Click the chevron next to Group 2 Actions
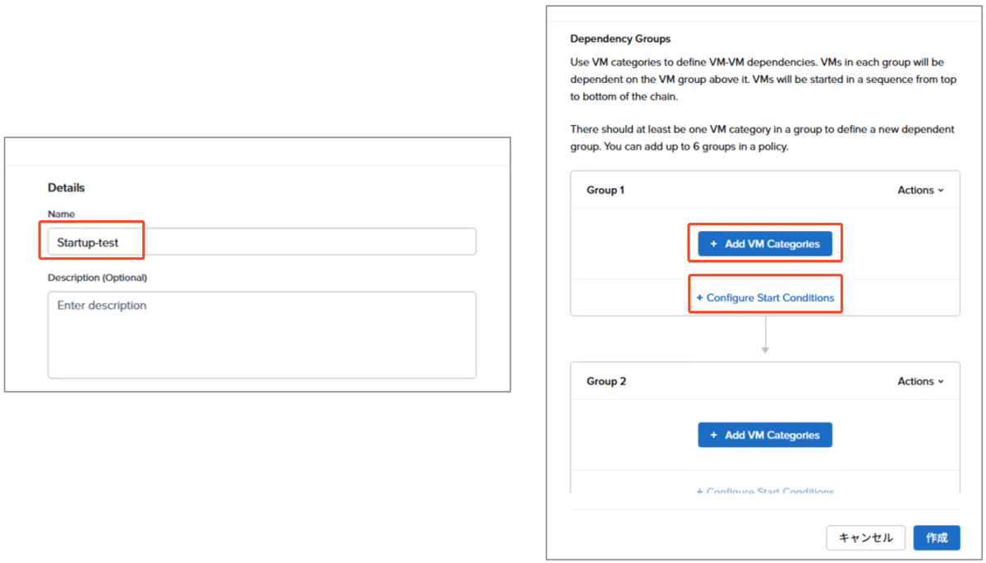Viewport: 986px width, 563px height. coord(941,381)
